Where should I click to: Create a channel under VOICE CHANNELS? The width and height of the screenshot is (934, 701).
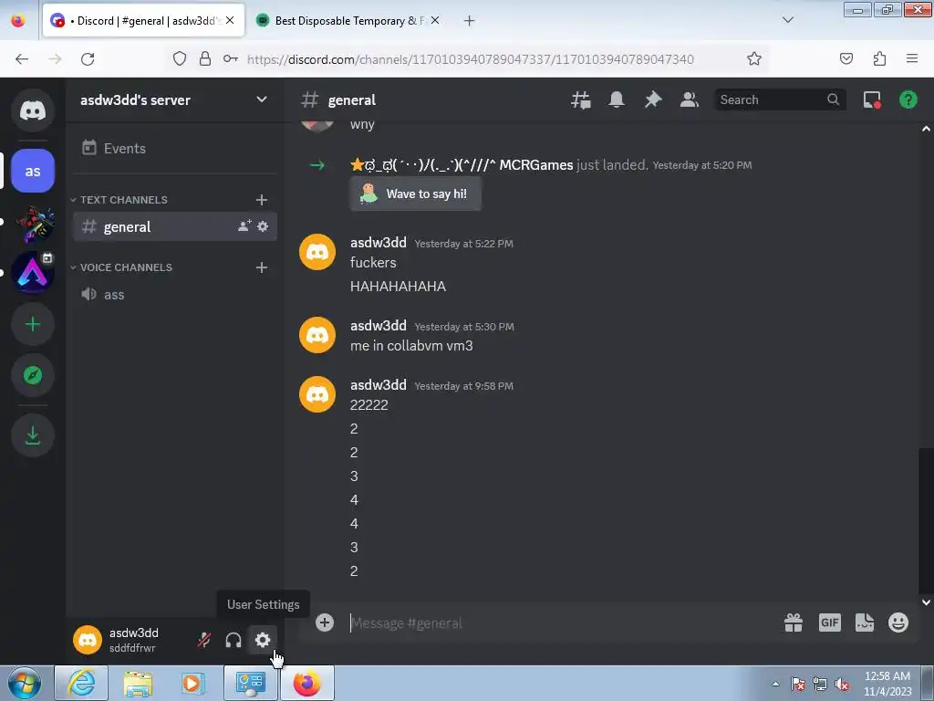[x=262, y=267]
